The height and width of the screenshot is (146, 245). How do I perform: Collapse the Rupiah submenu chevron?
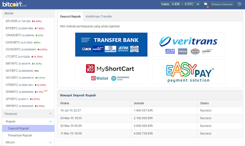pyautogui.click(x=50, y=121)
